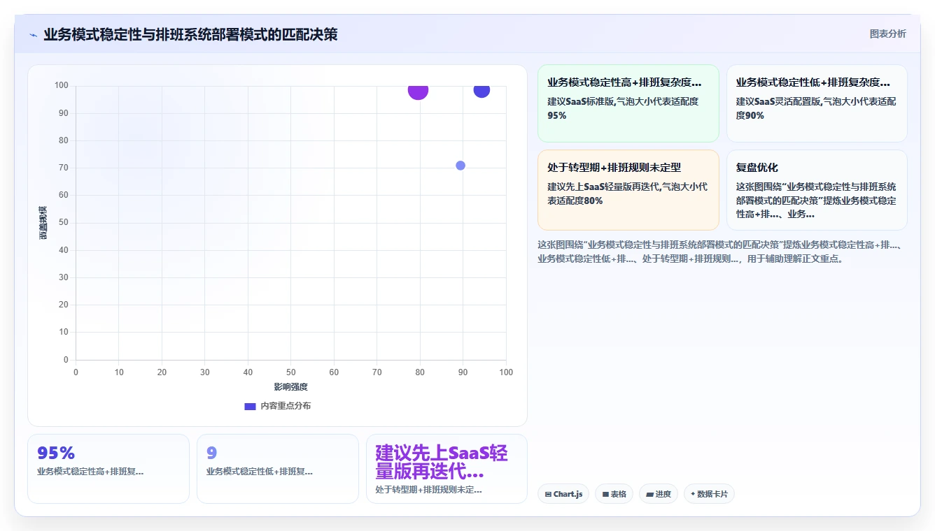935x531 pixels.
Task: Click the Chart.js tag
Action: tap(563, 494)
